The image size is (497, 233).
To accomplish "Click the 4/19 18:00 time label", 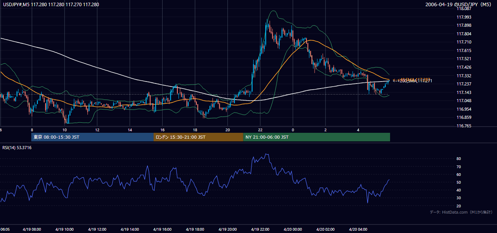I will (x=195, y=229).
